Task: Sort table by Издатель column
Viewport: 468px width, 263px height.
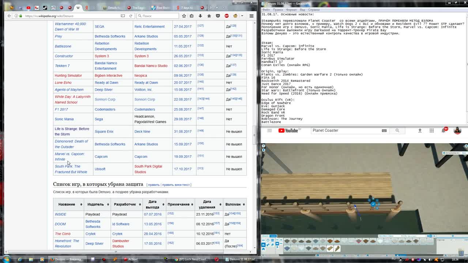Action: [x=97, y=204]
